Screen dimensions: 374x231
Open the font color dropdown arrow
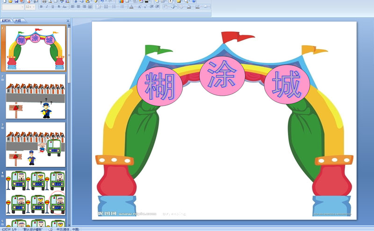[x=135, y=7]
